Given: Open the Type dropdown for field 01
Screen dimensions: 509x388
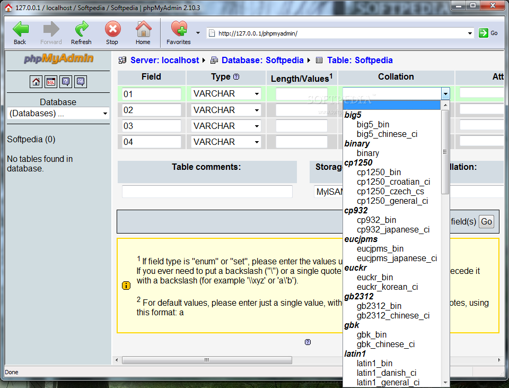Looking at the screenshot, I should (x=226, y=93).
